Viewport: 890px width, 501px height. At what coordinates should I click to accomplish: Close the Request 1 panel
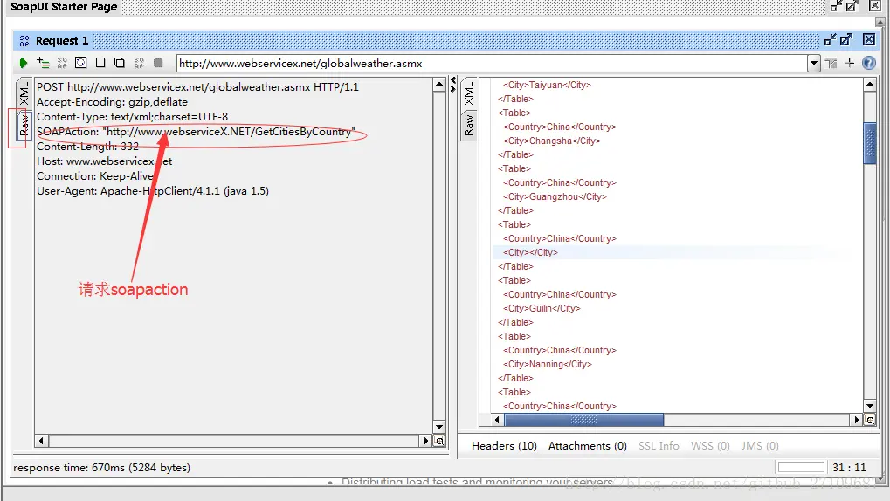868,39
